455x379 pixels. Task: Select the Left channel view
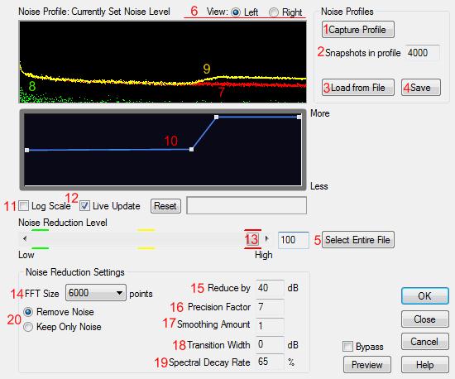236,12
